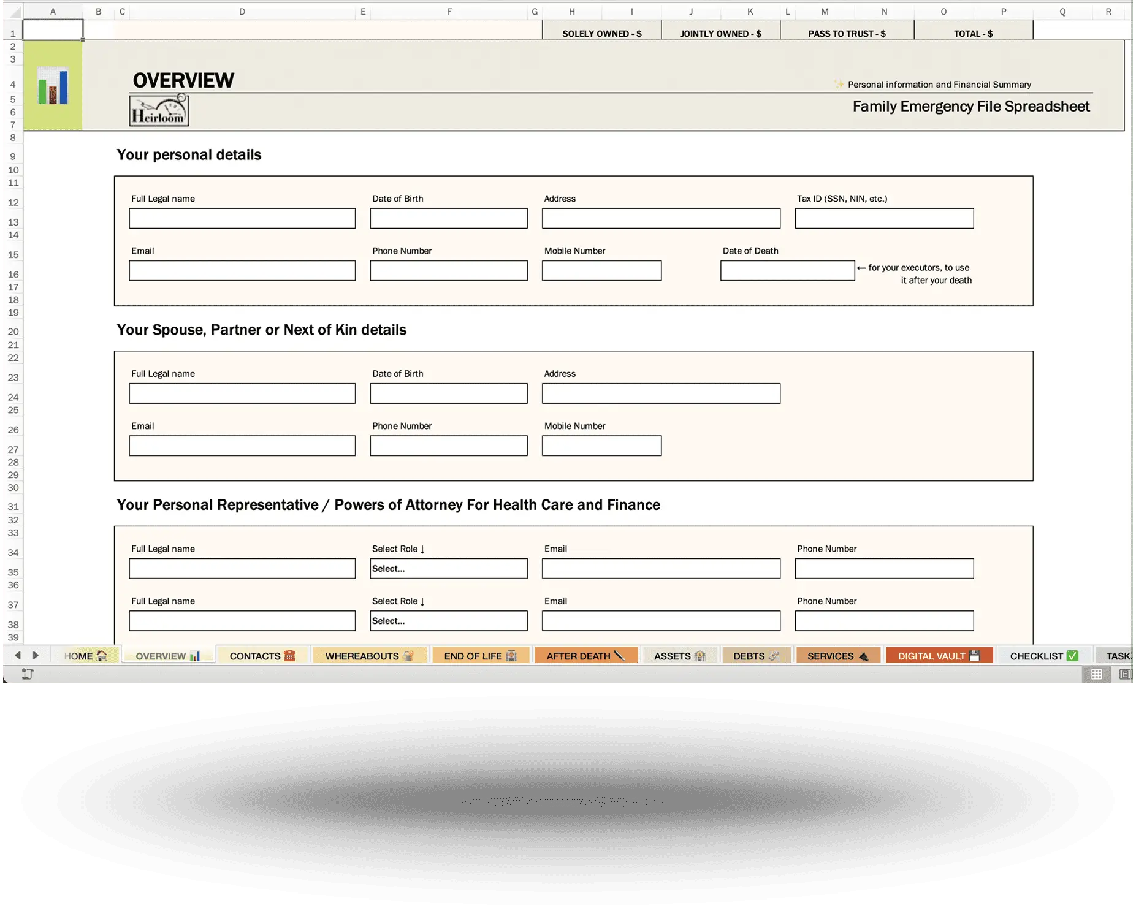Click the right sheet navigation arrow

[x=37, y=655]
